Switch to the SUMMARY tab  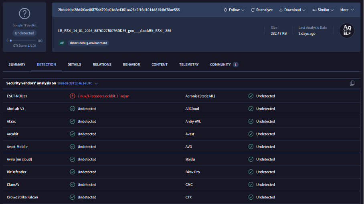17,65
